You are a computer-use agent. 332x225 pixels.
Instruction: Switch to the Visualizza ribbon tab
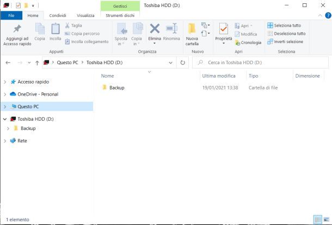(85, 15)
